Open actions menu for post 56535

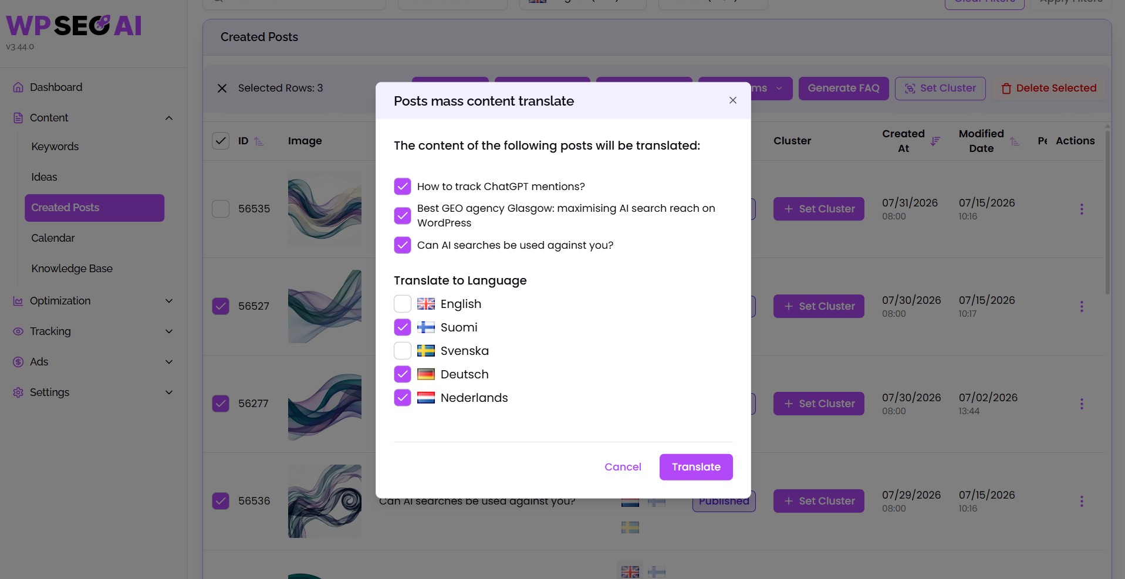pos(1082,209)
